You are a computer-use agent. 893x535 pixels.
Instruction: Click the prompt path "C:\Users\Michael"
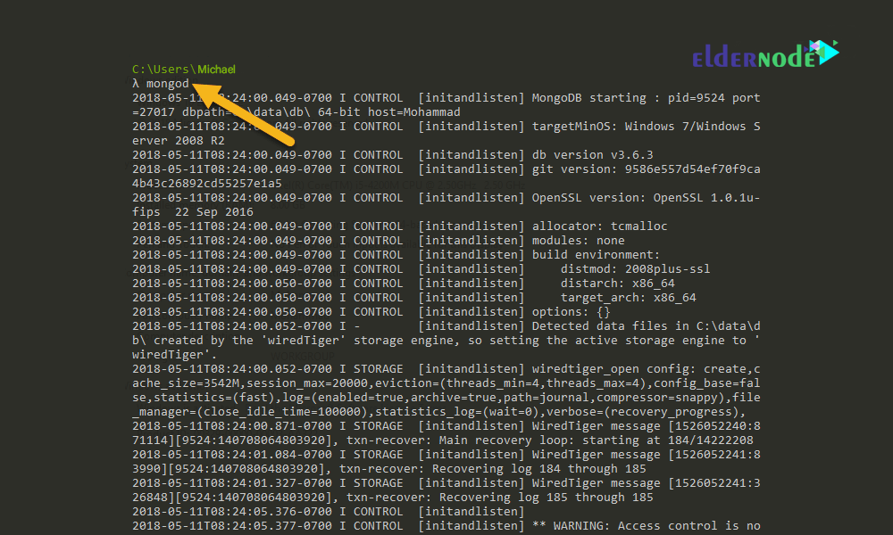[183, 70]
